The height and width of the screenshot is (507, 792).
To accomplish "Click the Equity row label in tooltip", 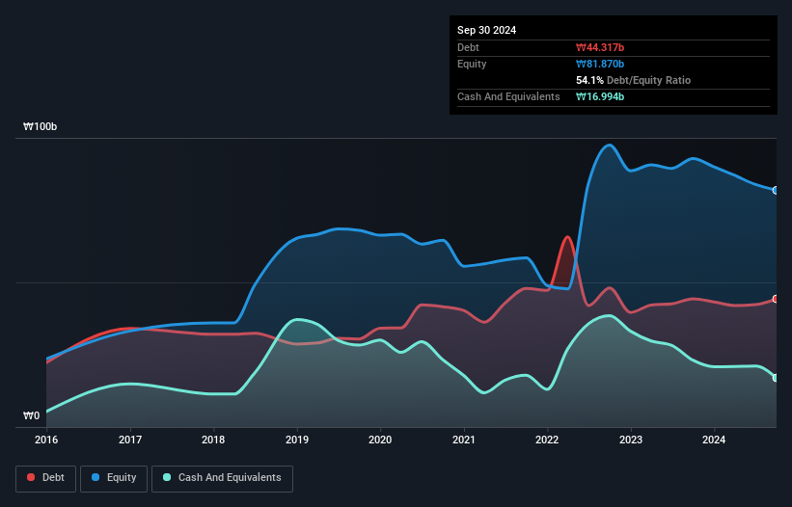I will [472, 64].
